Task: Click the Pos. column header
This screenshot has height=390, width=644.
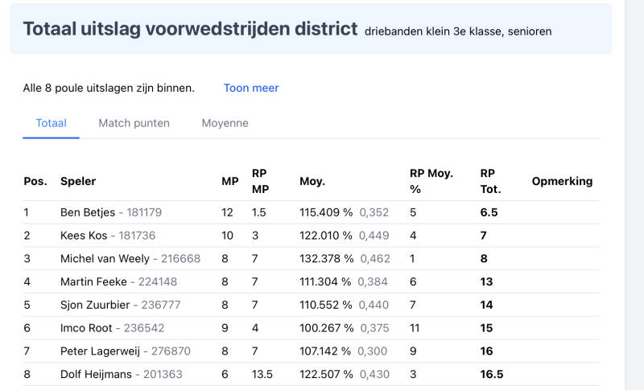Action: 35,181
